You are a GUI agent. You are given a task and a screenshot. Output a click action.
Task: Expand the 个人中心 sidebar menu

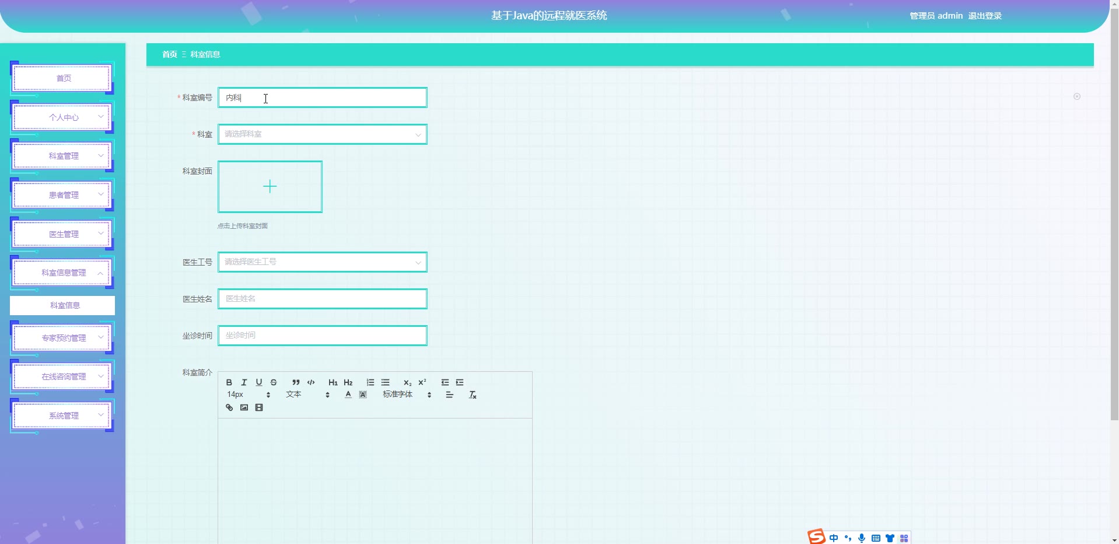(62, 117)
